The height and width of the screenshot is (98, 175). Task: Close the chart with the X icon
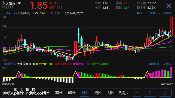169,6
